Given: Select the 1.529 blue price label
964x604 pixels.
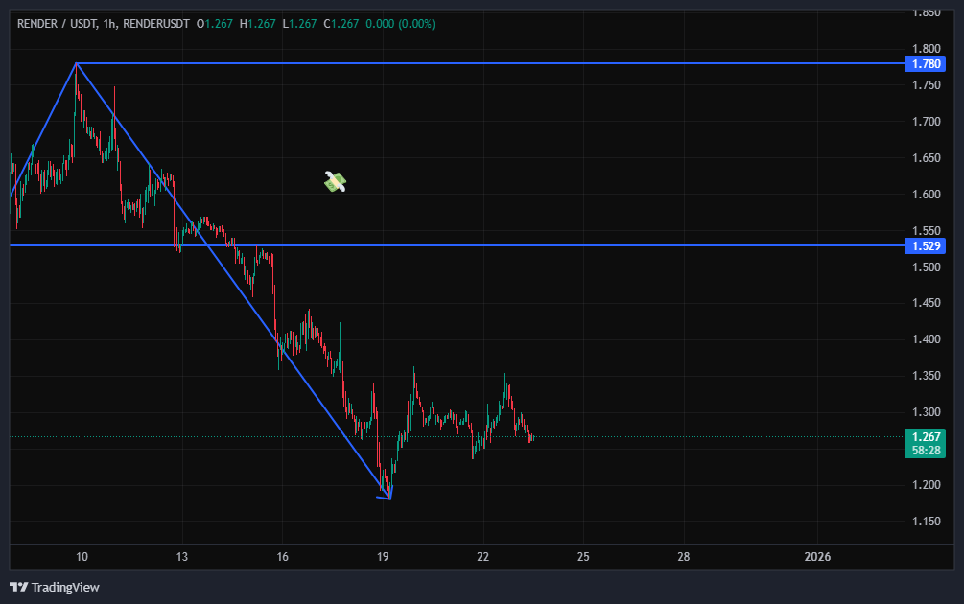Looking at the screenshot, I should (927, 245).
